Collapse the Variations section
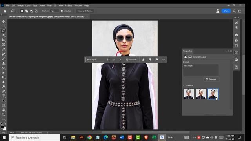This screenshot has height=141, width=251. coord(184,85)
